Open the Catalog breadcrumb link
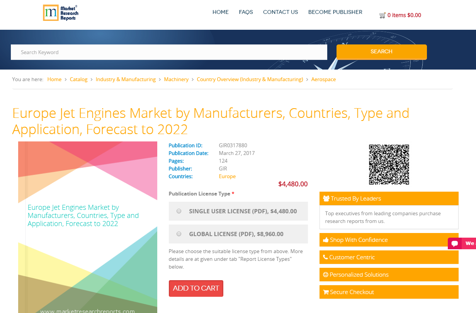This screenshot has width=476, height=313. pyautogui.click(x=78, y=79)
